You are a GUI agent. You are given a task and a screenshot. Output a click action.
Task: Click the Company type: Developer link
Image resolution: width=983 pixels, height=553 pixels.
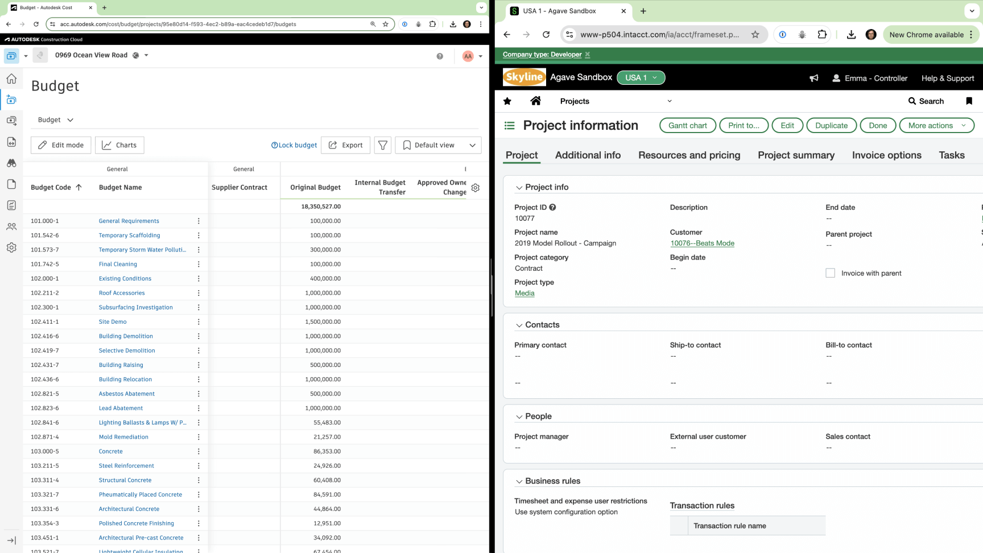[x=542, y=55]
